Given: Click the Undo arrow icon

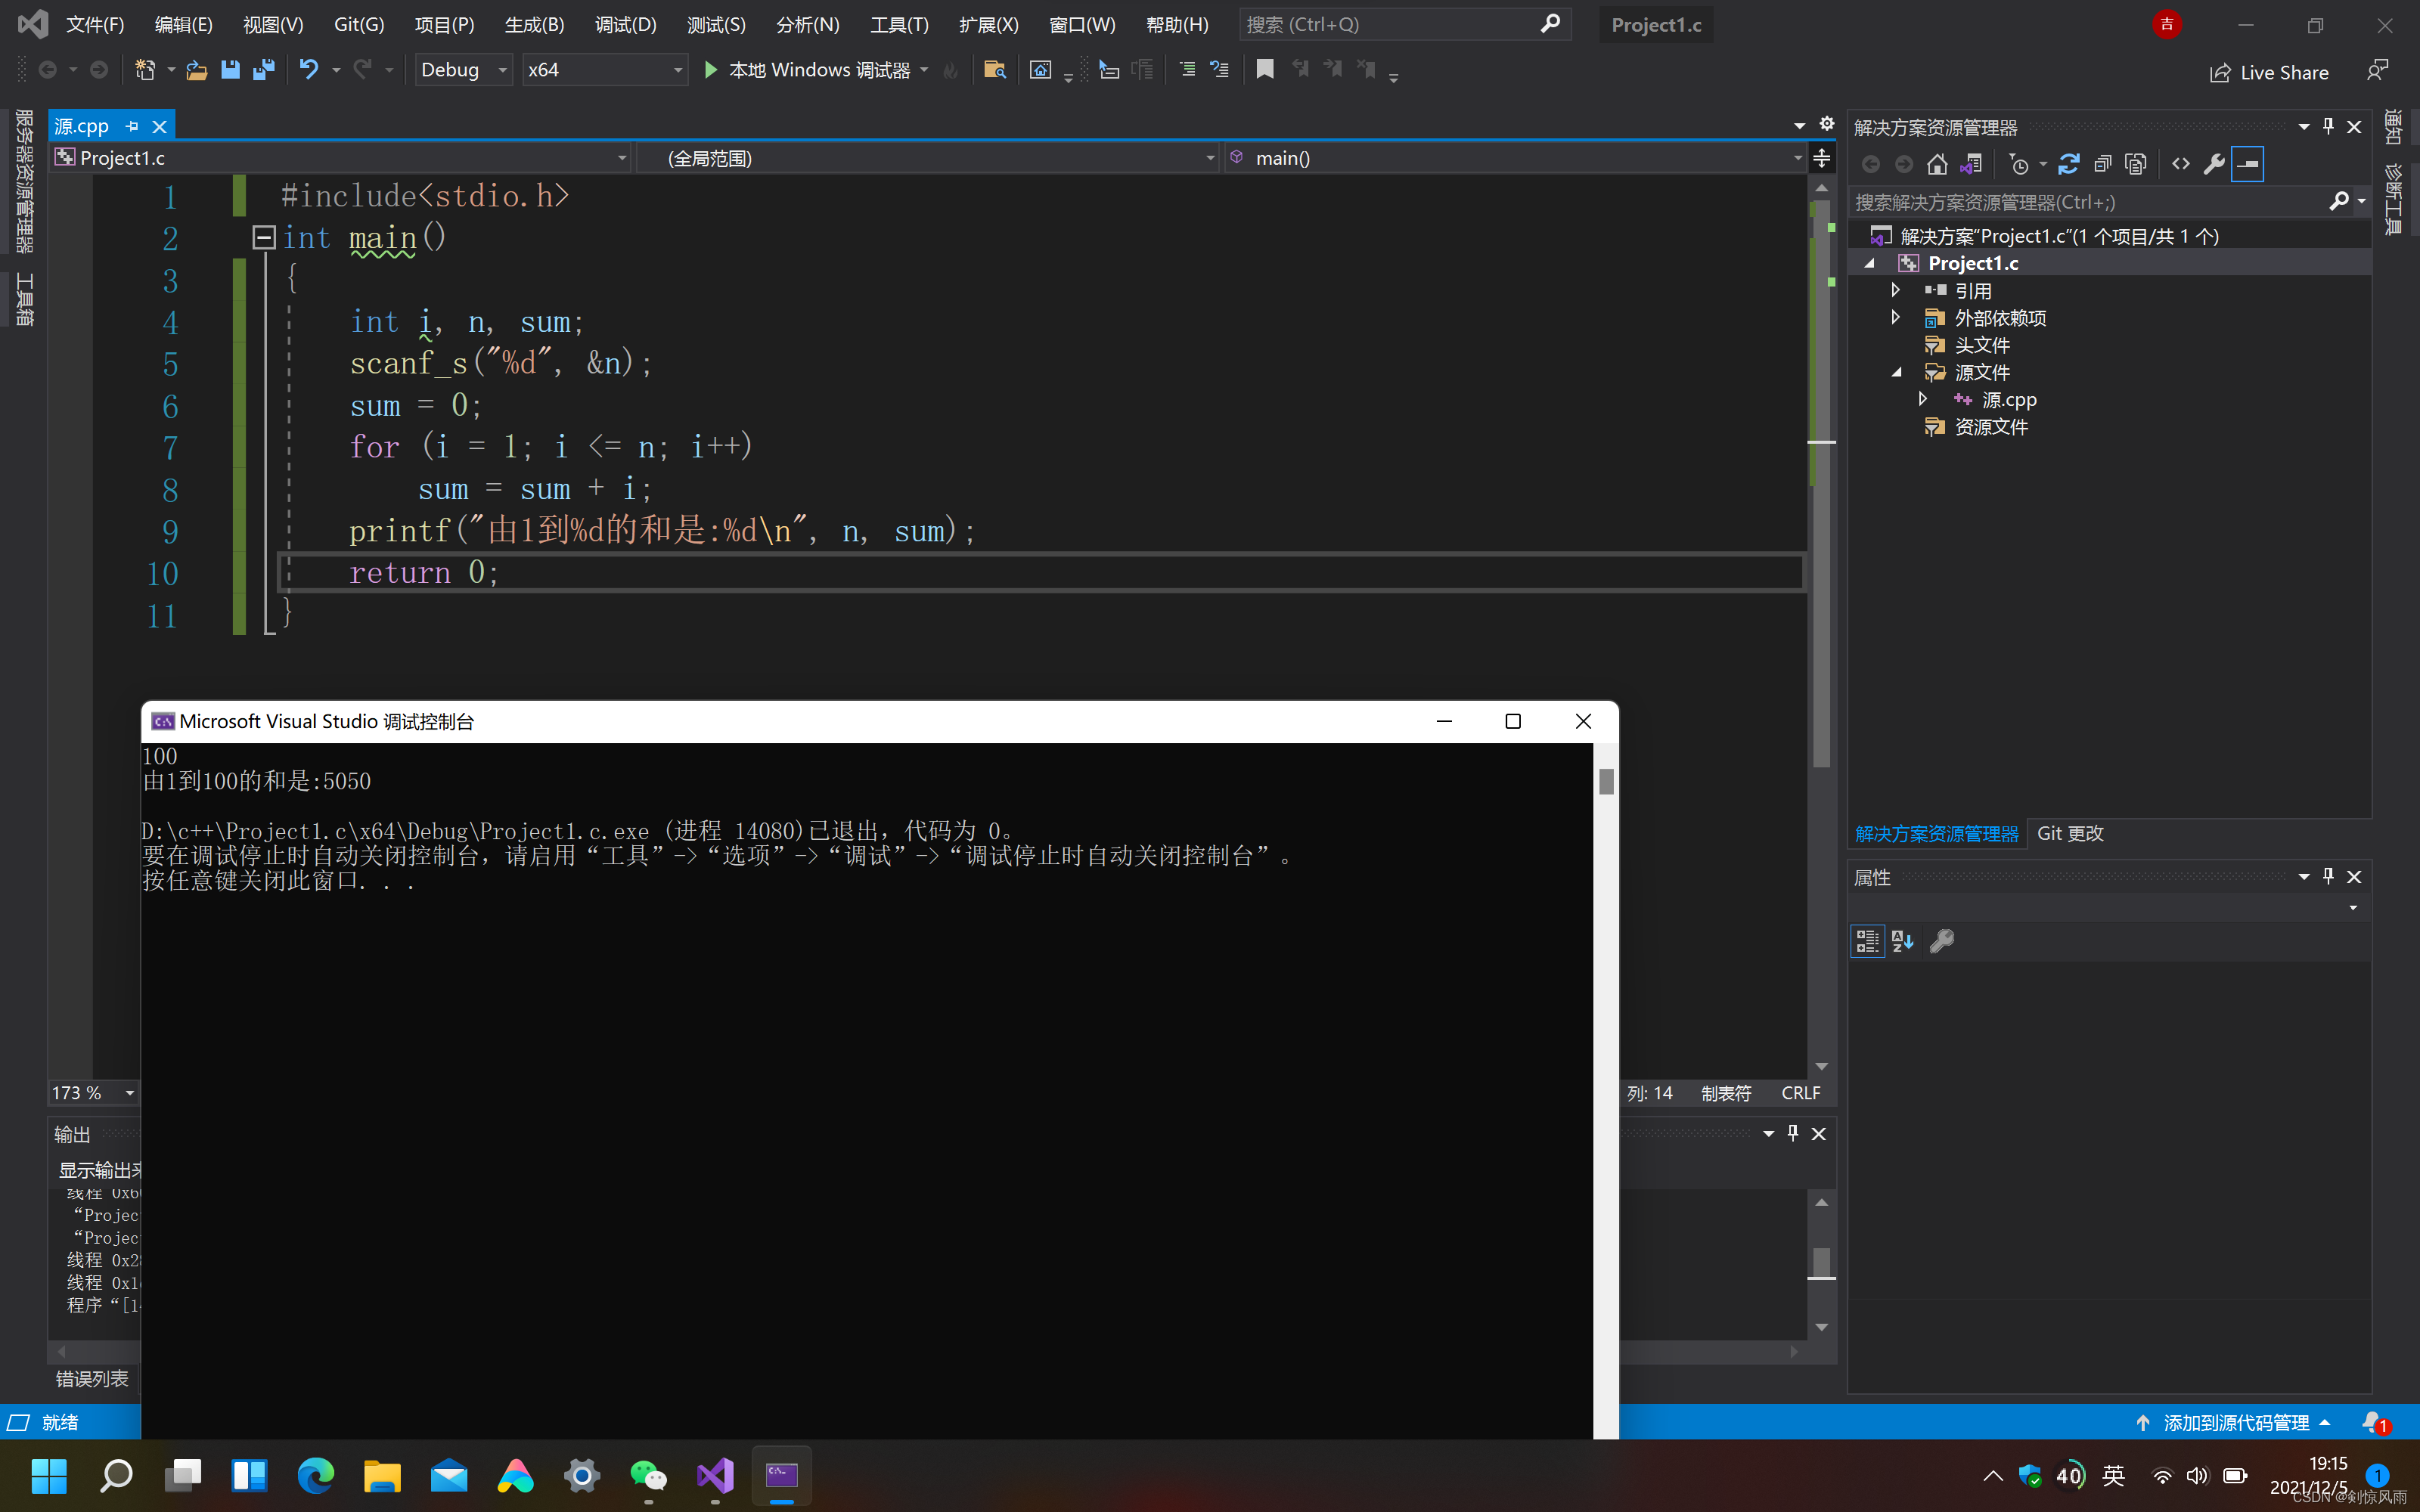Looking at the screenshot, I should 309,70.
